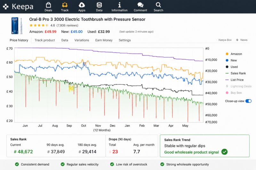Viewport: 256px width, 170px height.
Task: Click the check icon beside Strong wholesale opportunity
Action: tap(162, 164)
